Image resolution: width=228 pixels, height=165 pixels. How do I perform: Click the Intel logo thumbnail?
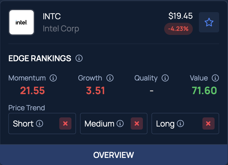[x=22, y=22]
